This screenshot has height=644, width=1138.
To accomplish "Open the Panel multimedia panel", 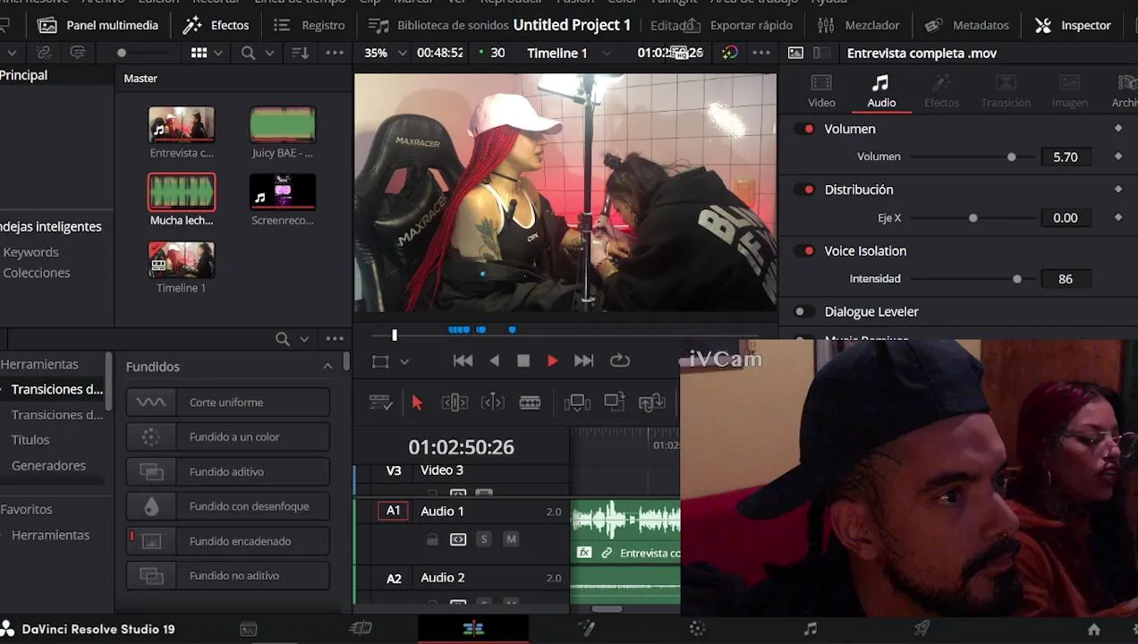I will point(98,25).
